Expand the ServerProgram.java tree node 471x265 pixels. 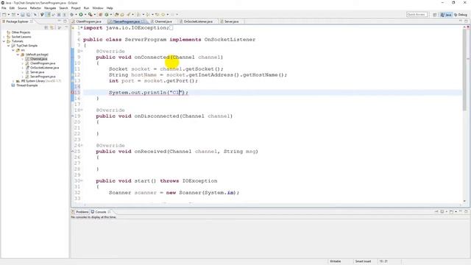23,77
